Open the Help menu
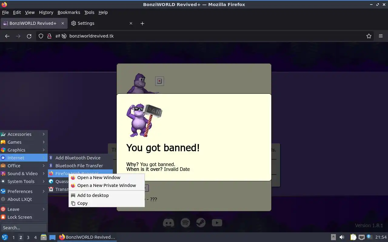Screen dimensions: 388x242 [103, 12]
